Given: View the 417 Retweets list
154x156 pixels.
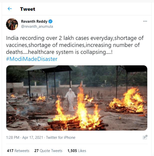Looking at the screenshot, I should [18, 151].
